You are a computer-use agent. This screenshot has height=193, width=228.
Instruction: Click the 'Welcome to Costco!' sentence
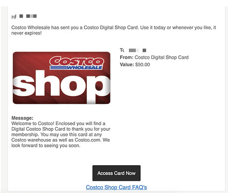point(33,124)
